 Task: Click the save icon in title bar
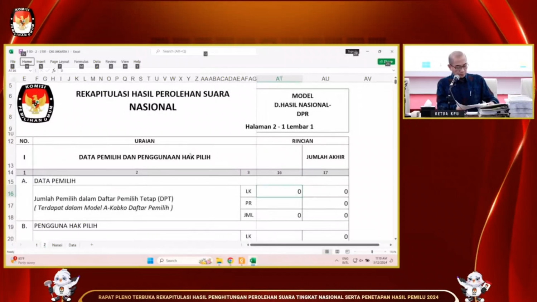point(21,52)
